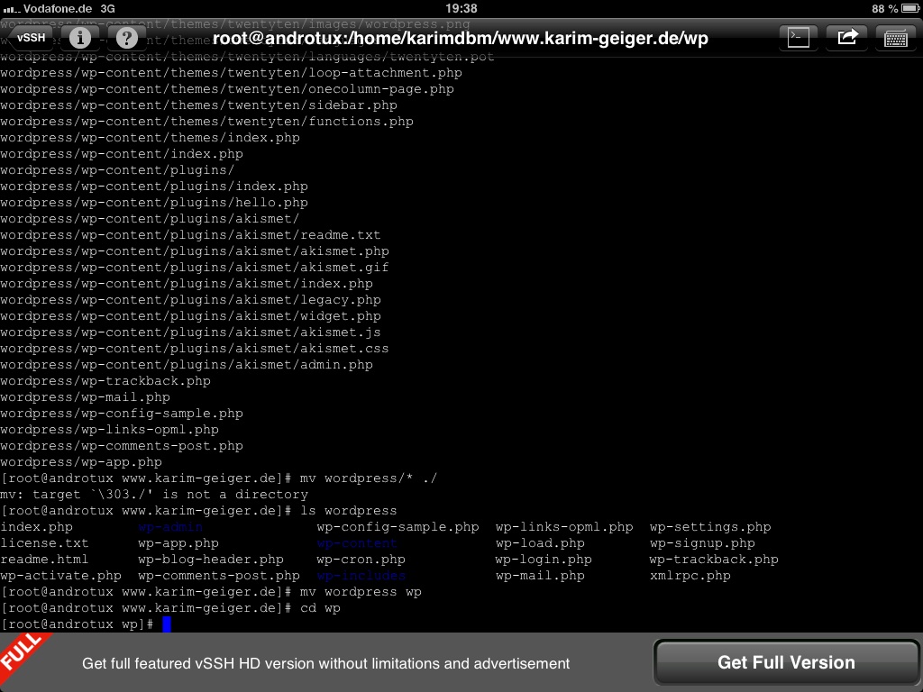Viewport: 923px width, 692px height.
Task: Tap readme.html in the ls listing
Action: pos(44,560)
